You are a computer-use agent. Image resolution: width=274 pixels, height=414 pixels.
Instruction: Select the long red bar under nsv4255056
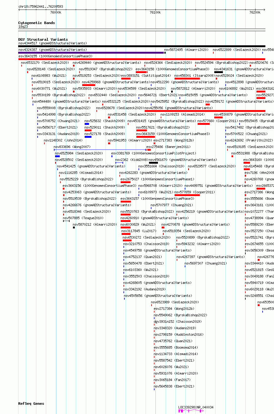tap(205, 111)
